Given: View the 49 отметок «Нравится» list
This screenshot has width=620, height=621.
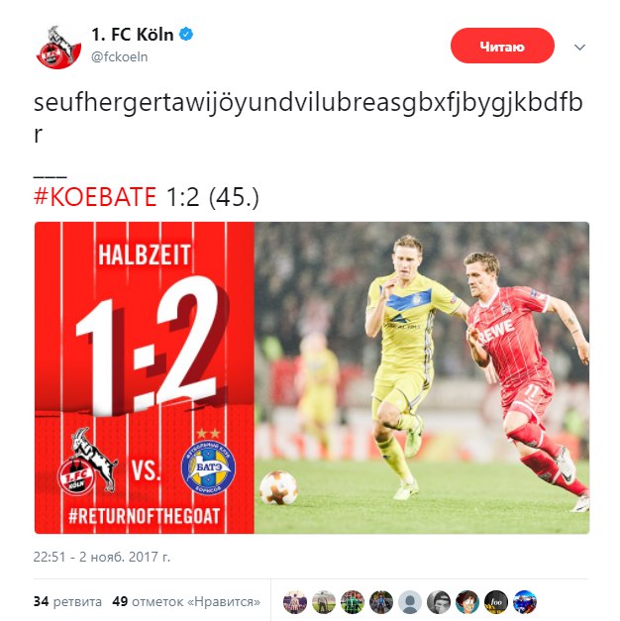Looking at the screenshot, I should pos(186,601).
